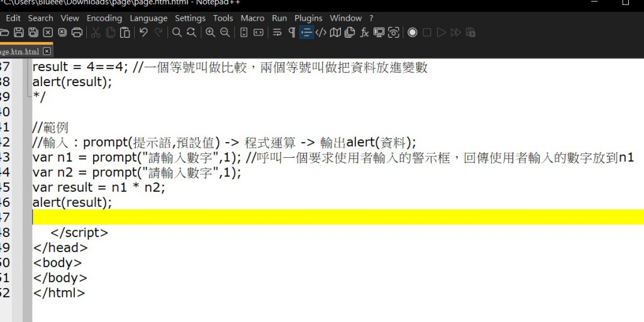Image resolution: width=644 pixels, height=322 pixels.
Task: Toggle synchronized vertical scrolling icon
Action: point(243,33)
